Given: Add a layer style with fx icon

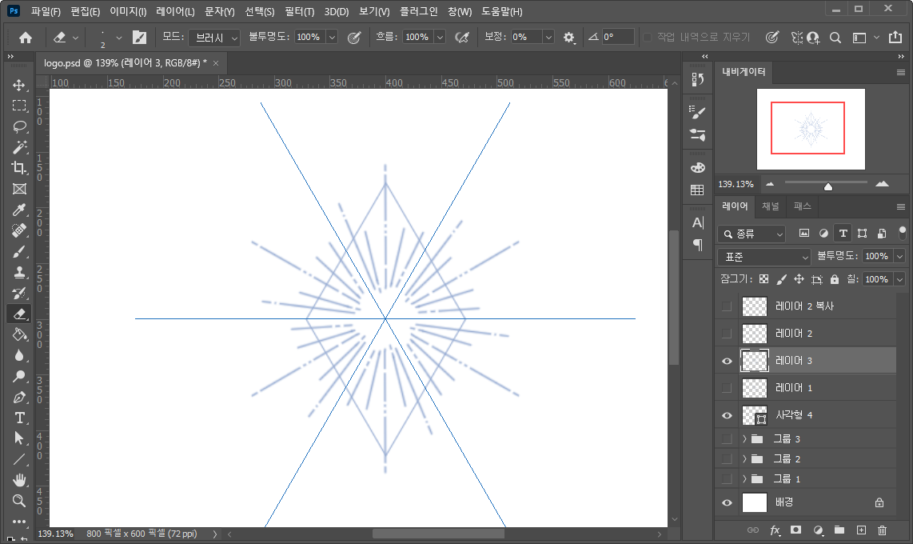Looking at the screenshot, I should tap(775, 530).
